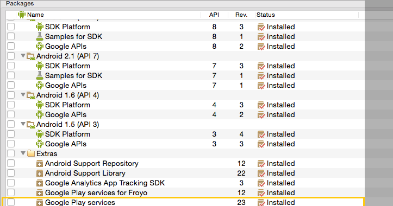This screenshot has width=393, height=206.
Task: Check the box for SDK Platform API 3
Action: (x=11, y=134)
